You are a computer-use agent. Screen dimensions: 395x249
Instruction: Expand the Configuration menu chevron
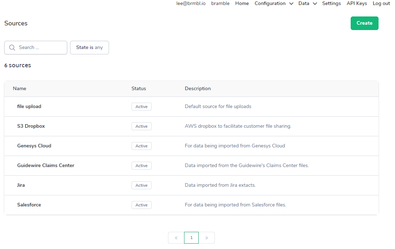tap(291, 4)
